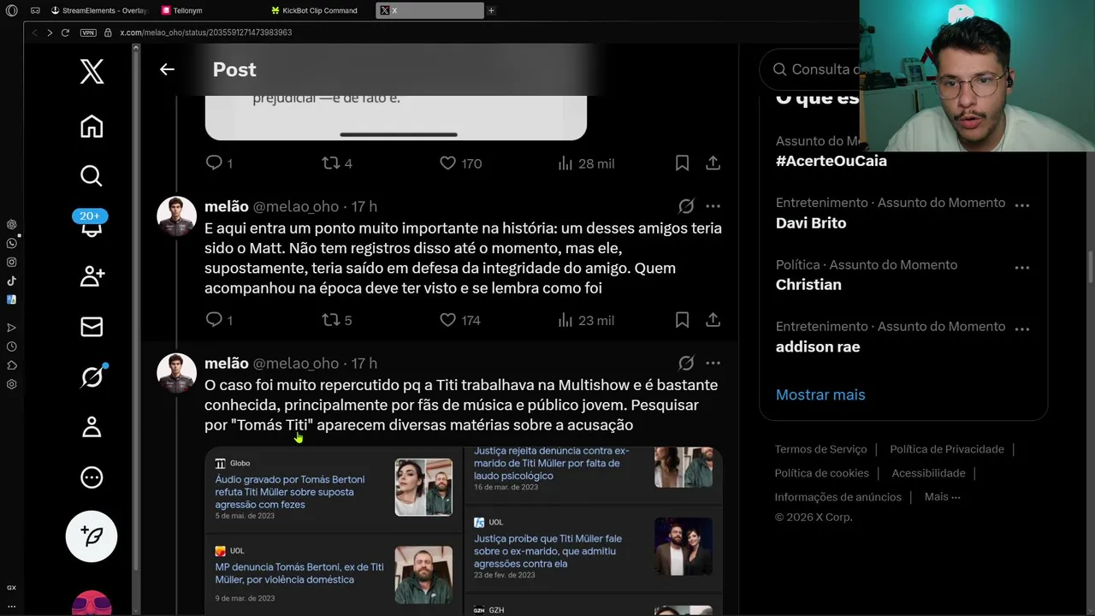Open Acessibilidade footer link
The height and width of the screenshot is (616, 1095).
pyautogui.click(x=928, y=473)
